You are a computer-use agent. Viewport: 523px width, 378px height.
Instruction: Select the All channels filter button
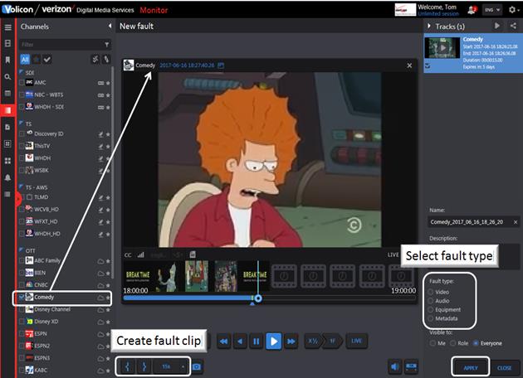(x=25, y=60)
